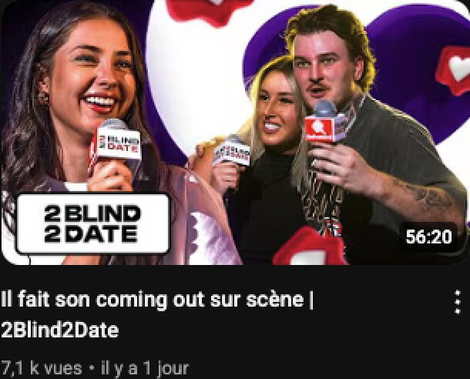Click the 56:20 duration badge

pos(428,236)
